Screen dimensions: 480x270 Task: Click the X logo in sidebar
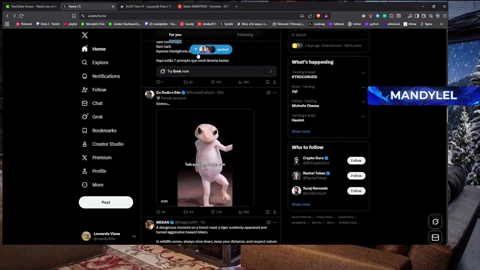[85, 35]
